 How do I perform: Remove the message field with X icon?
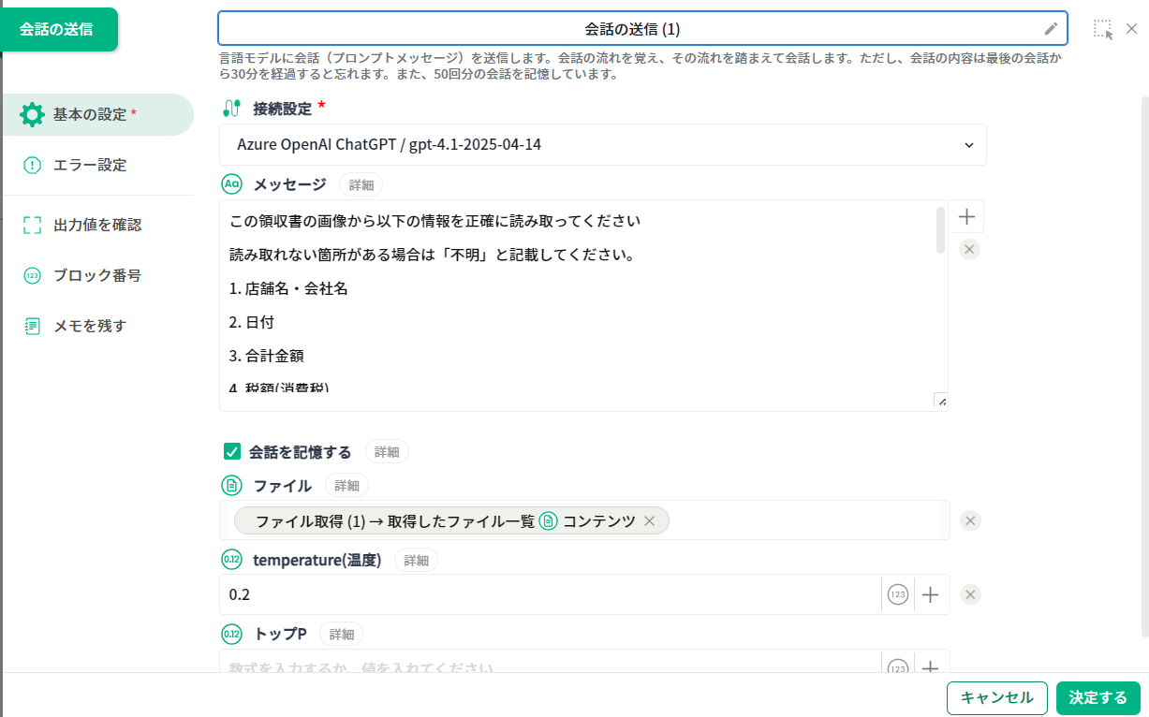(x=969, y=249)
